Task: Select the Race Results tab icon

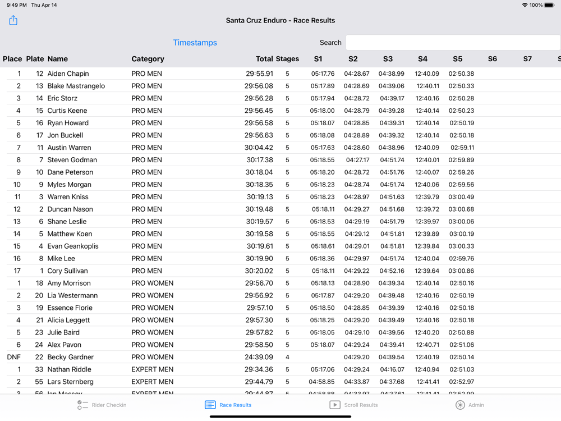Action: pyautogui.click(x=210, y=405)
